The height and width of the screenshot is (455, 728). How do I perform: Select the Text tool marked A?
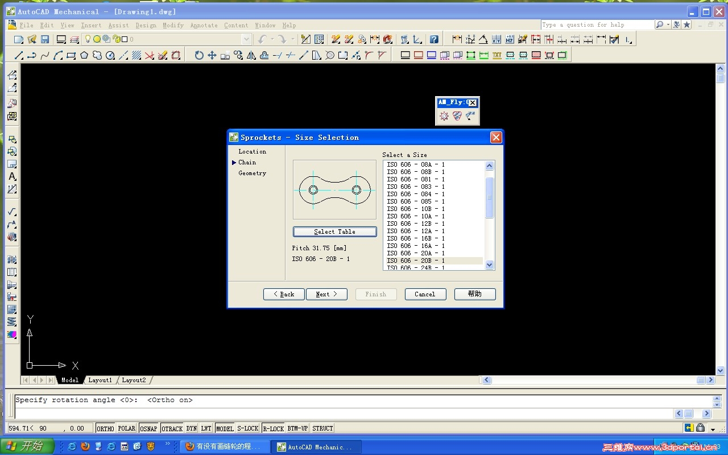pos(12,176)
